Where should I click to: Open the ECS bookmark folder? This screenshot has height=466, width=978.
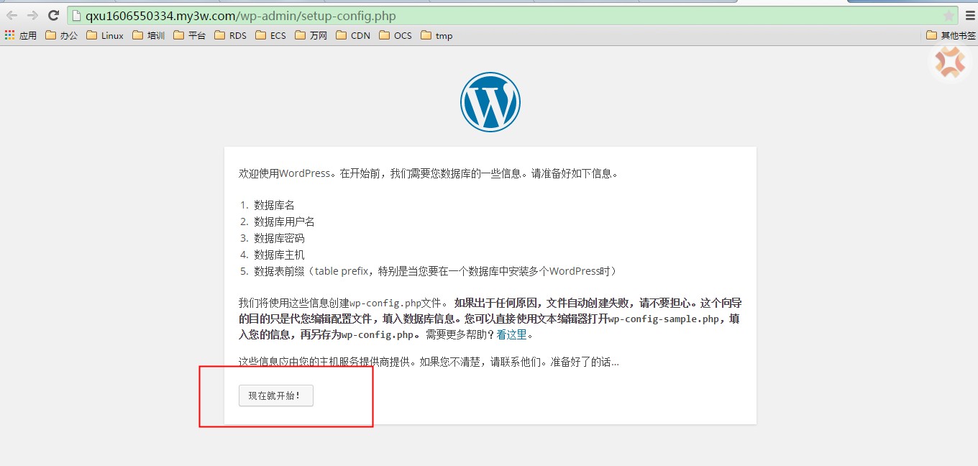point(270,35)
